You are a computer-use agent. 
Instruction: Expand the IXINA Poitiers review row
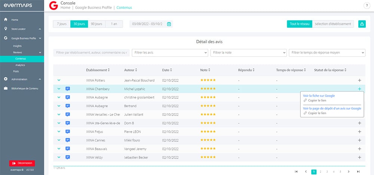point(59,80)
